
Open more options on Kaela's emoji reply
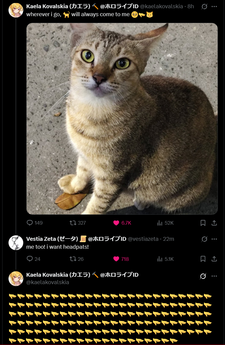(x=214, y=276)
